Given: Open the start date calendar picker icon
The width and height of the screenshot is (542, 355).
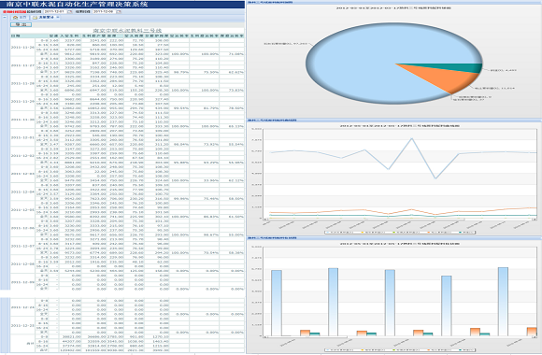Looking at the screenshot, I should click(70, 12).
